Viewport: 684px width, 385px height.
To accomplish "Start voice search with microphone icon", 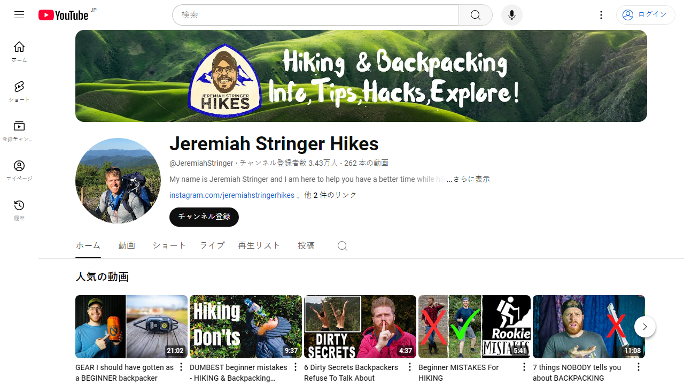I will (x=512, y=15).
